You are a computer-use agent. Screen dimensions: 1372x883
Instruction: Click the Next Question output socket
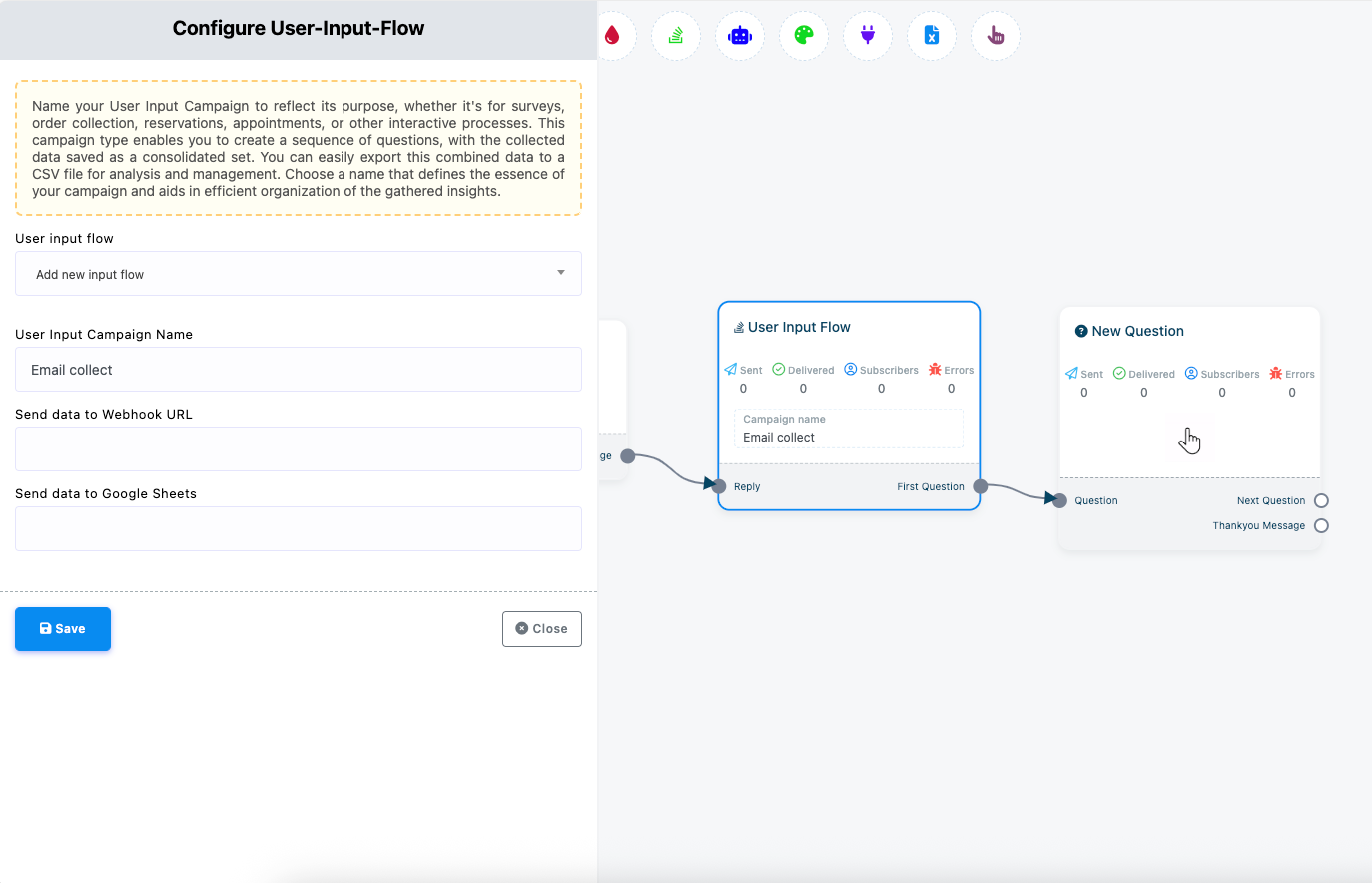pos(1321,501)
